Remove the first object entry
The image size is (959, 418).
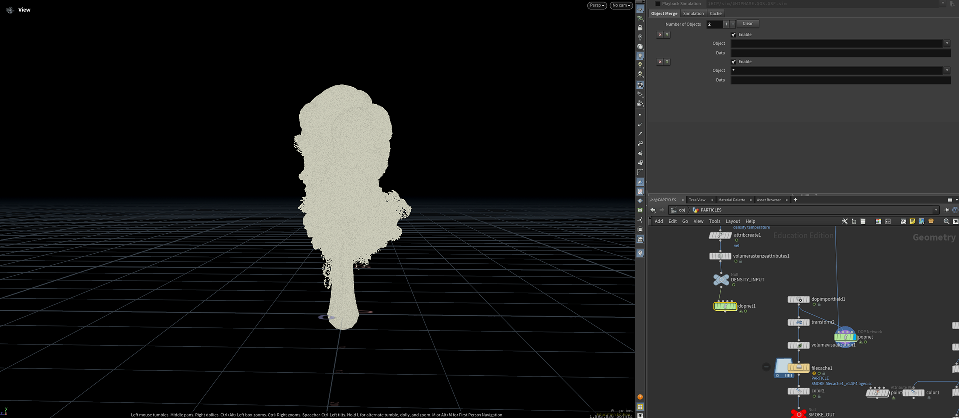660,35
